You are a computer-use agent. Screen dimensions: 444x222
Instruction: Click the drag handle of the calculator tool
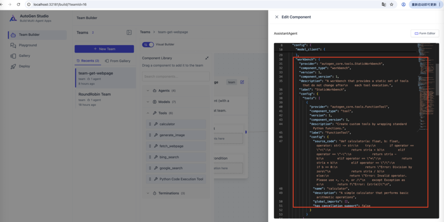pyautogui.click(x=150, y=124)
